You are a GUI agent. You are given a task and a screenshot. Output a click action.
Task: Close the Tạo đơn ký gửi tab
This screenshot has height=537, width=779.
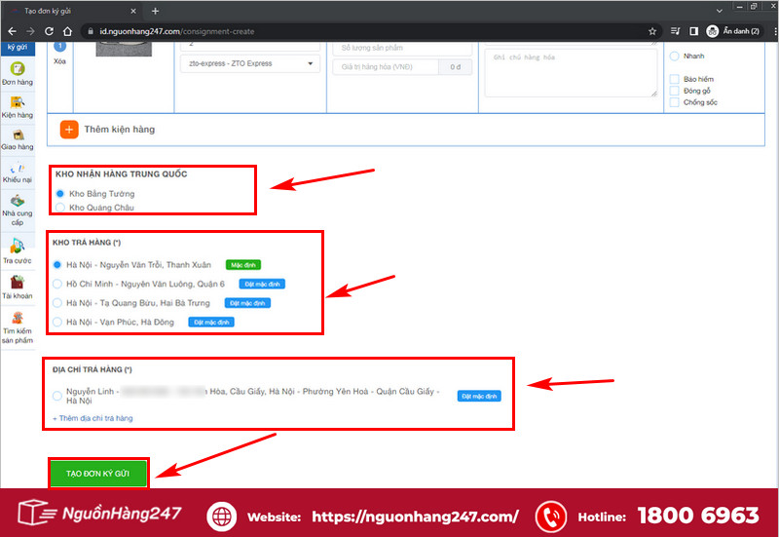pyautogui.click(x=133, y=11)
